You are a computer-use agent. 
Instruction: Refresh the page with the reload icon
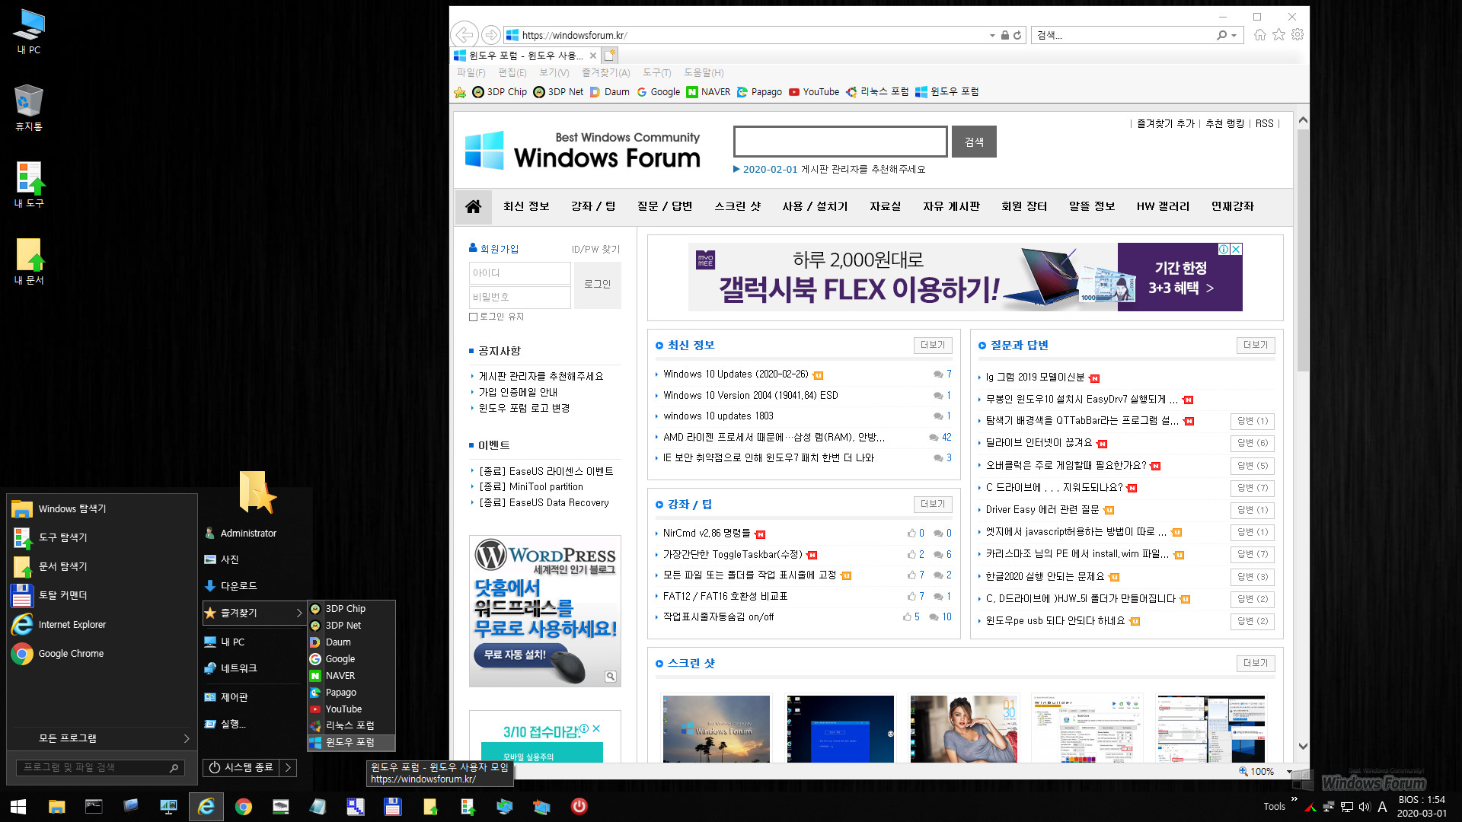(1017, 35)
